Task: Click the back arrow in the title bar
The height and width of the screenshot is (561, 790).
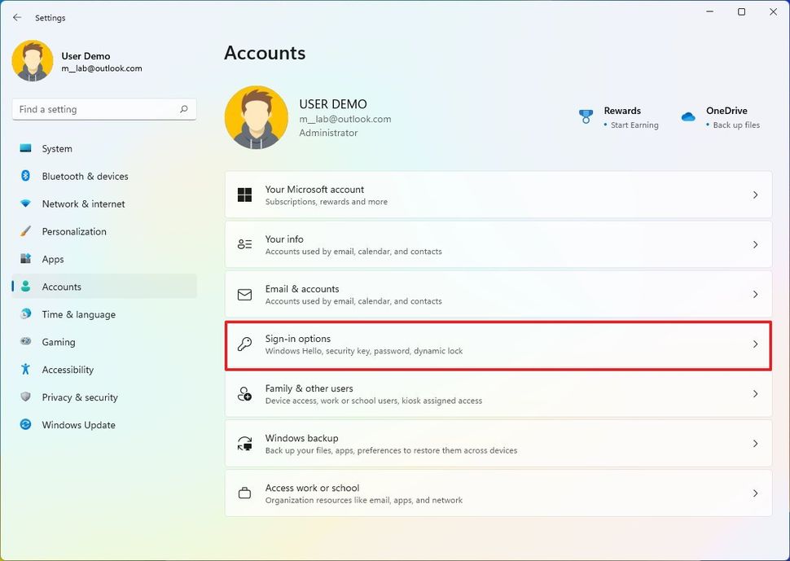Action: pos(17,17)
